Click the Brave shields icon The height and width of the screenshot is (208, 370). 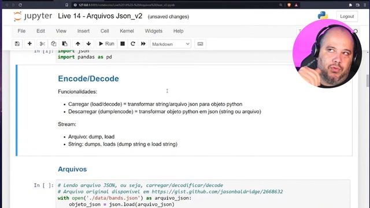click(x=289, y=5)
